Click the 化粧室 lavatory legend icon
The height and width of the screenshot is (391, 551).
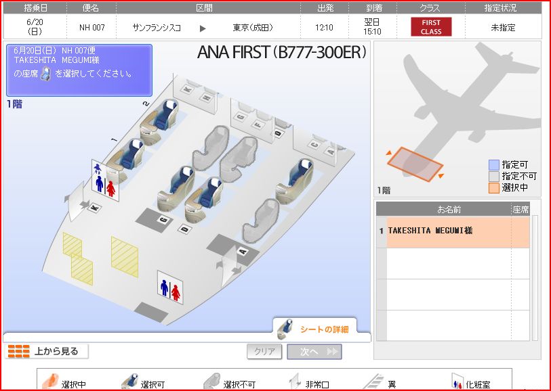tap(457, 382)
